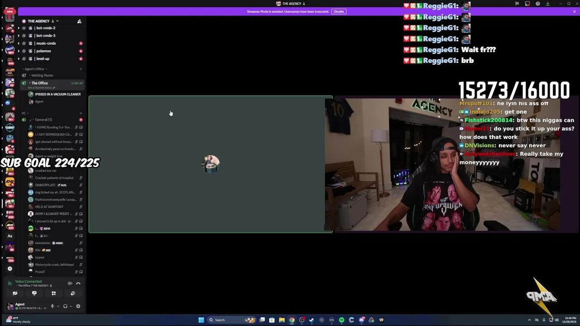Open Google Chrome from the taskbar
This screenshot has height=326, width=580.
tap(292, 320)
